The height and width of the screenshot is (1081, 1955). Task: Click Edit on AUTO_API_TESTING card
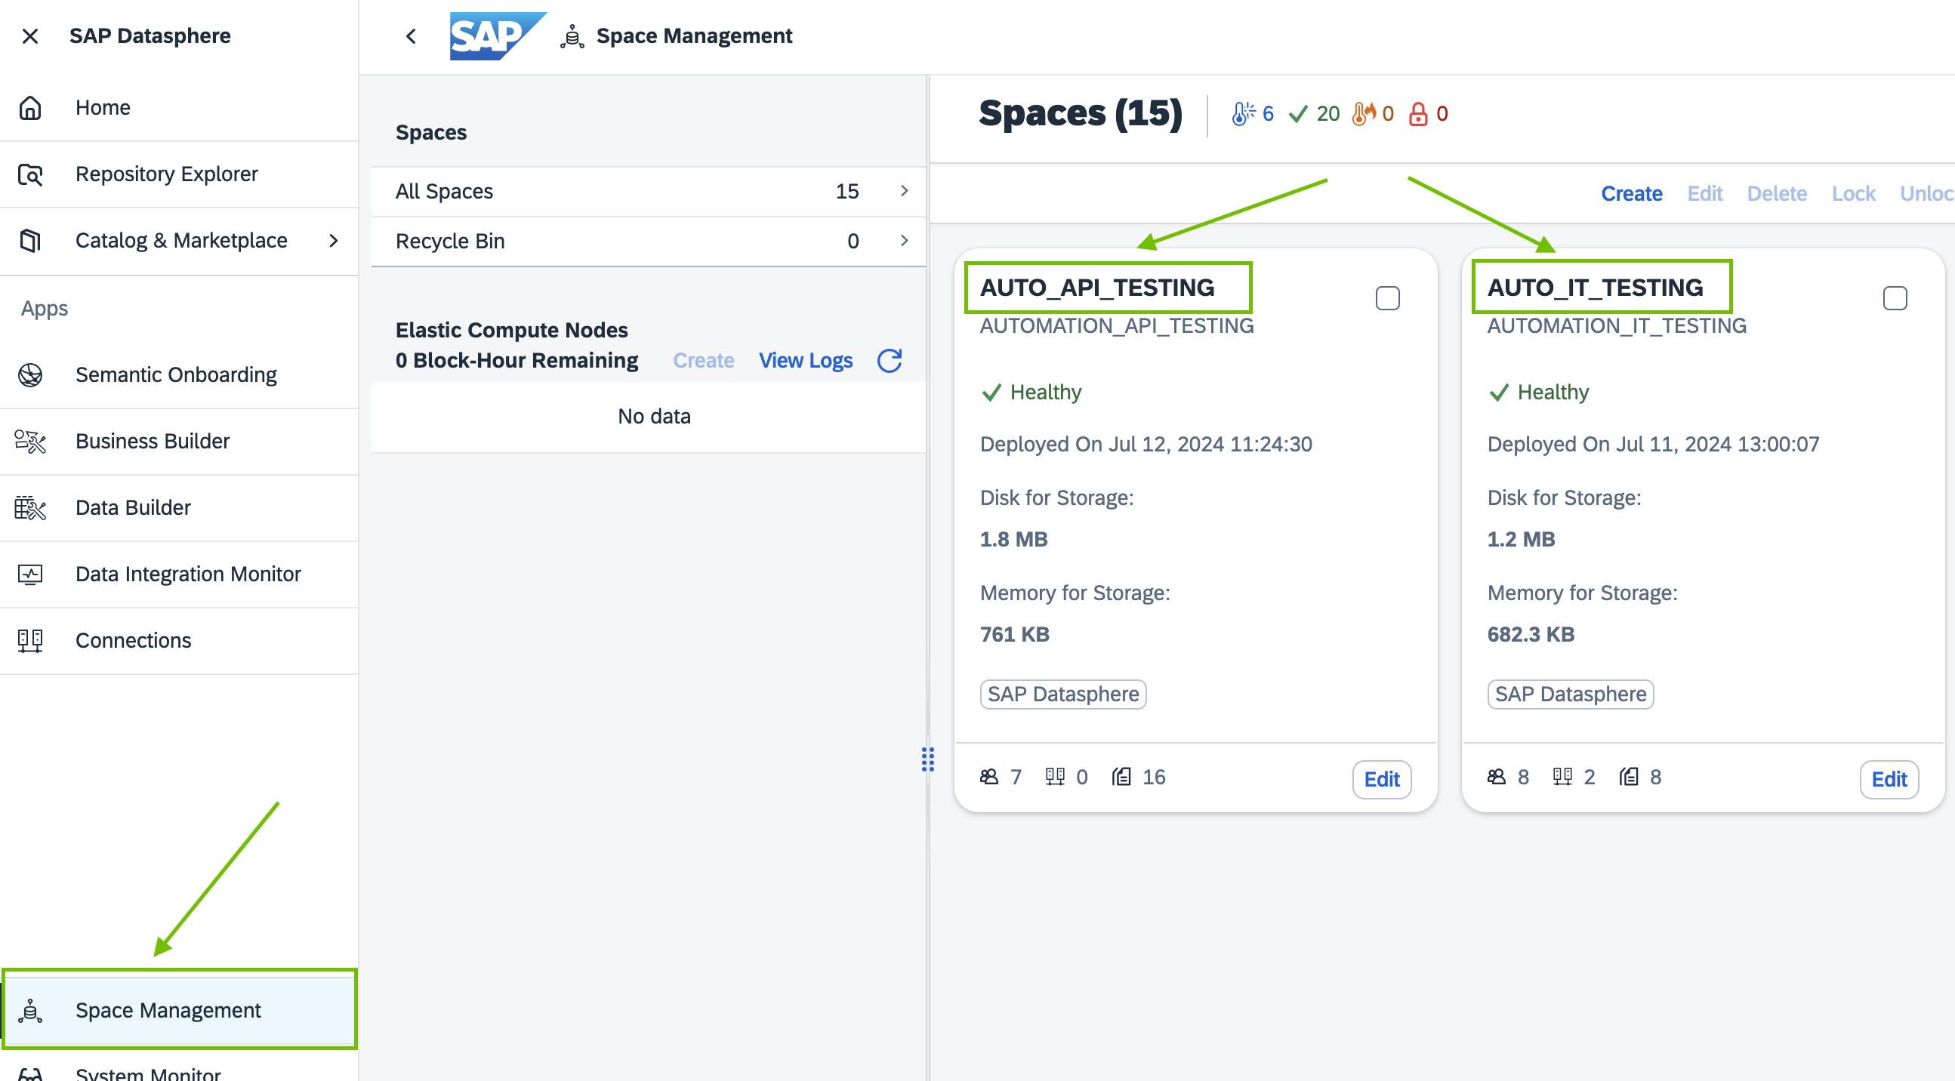[x=1380, y=779]
